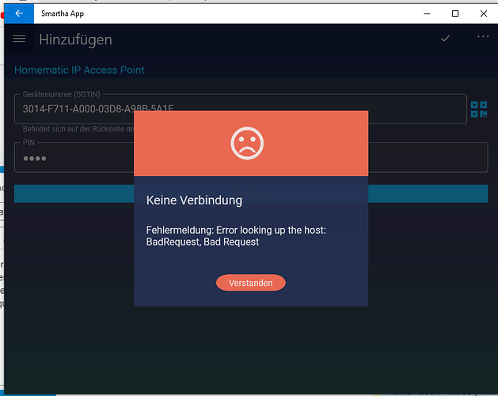Close the Smartha App window
The height and width of the screenshot is (396, 498).
483,13
